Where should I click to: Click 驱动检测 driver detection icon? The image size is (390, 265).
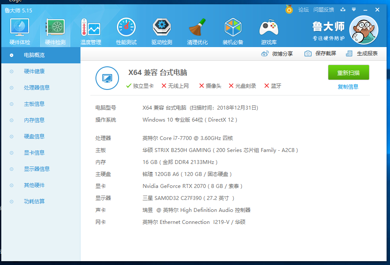click(x=162, y=27)
